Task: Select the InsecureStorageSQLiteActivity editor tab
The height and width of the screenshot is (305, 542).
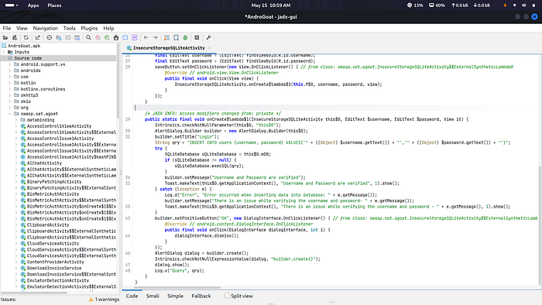Action: click(x=169, y=48)
